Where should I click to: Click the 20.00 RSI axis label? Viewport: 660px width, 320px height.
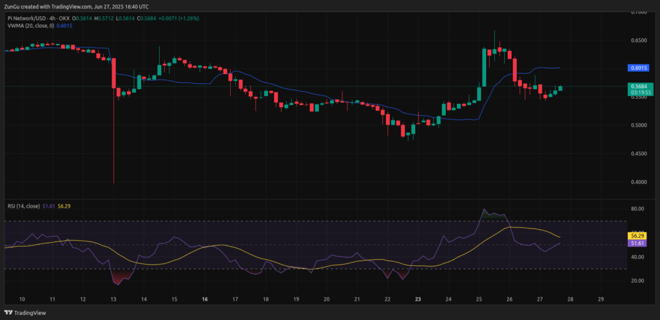637,281
